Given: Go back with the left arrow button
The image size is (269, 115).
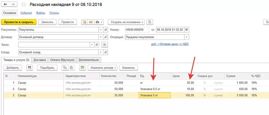Looking at the screenshot, I should click(5, 4).
